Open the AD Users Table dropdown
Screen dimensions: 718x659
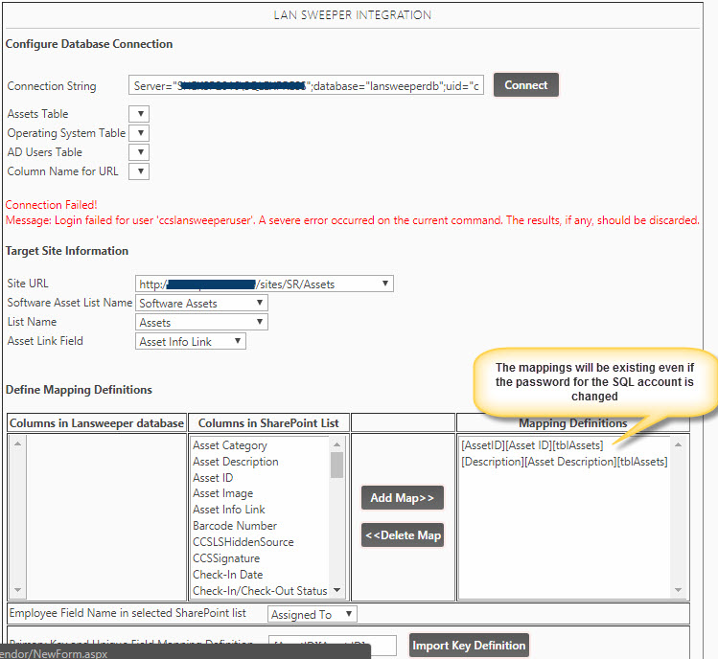(x=139, y=152)
